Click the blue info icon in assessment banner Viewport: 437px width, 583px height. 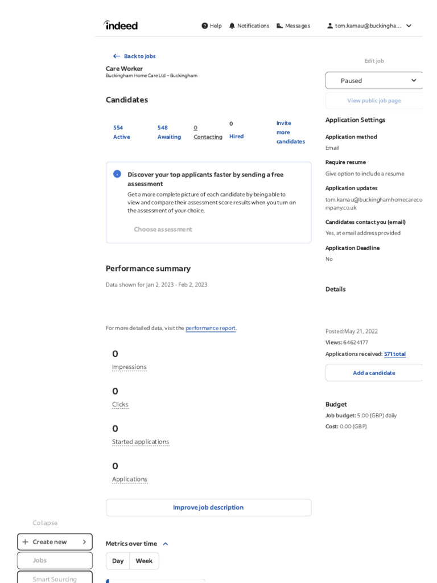click(117, 174)
